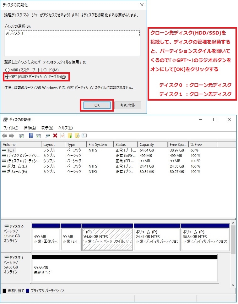This screenshot has height=304, width=238.
Task: Check the ディスク 1 checkbox in initialization dialog
Action: [7, 33]
